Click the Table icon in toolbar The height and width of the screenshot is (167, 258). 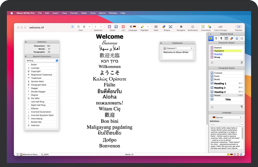tap(156, 27)
